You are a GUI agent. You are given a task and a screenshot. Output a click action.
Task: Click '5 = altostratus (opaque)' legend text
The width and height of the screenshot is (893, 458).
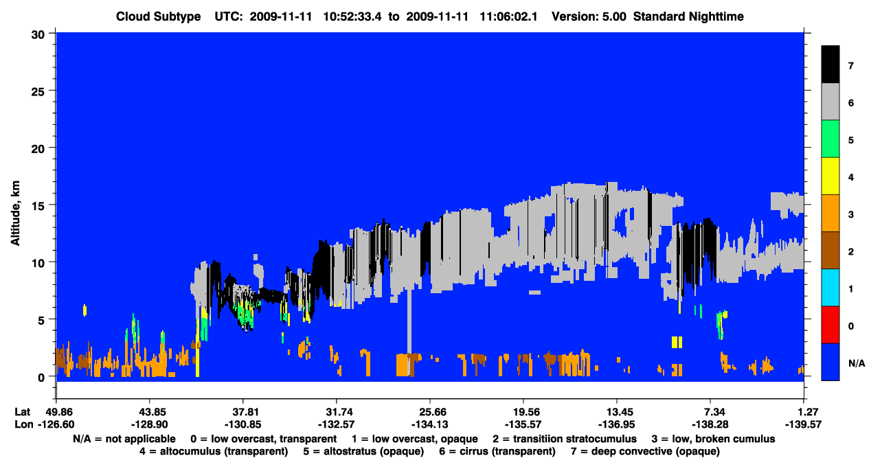363,451
